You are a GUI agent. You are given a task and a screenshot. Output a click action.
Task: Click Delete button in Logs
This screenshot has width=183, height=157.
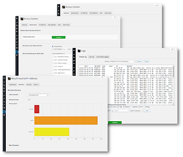point(146,61)
